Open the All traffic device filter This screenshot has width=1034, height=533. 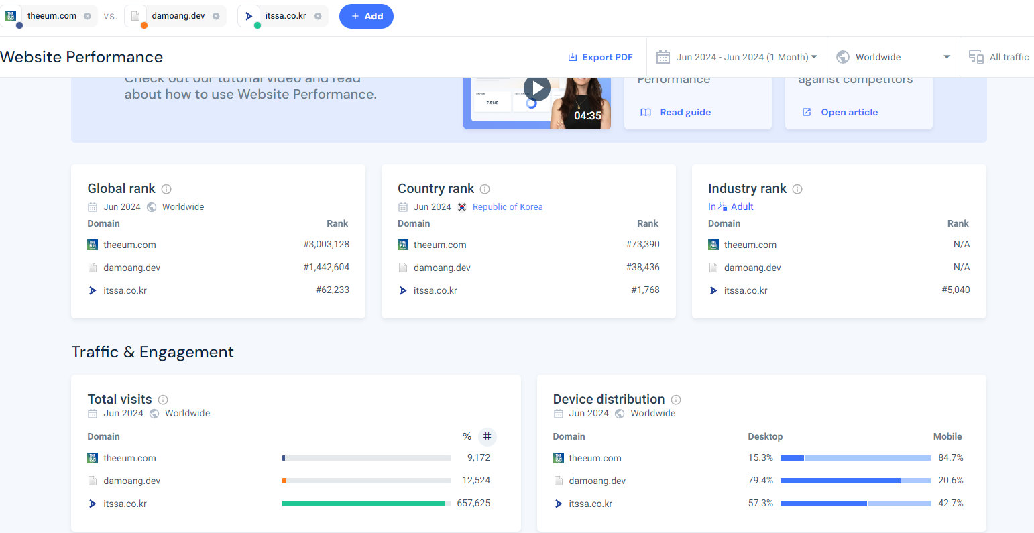click(x=999, y=57)
